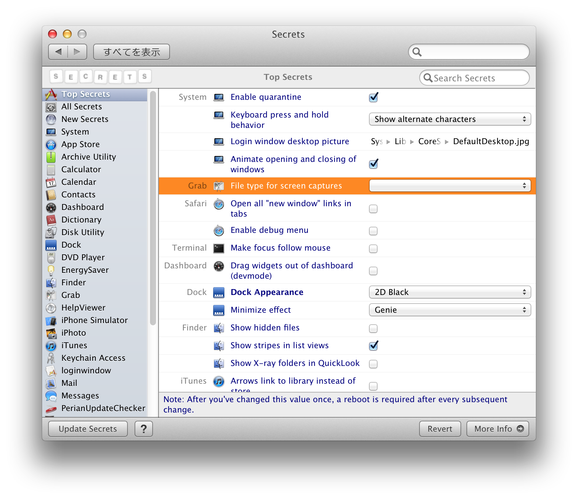Click the Revert button

pos(440,429)
